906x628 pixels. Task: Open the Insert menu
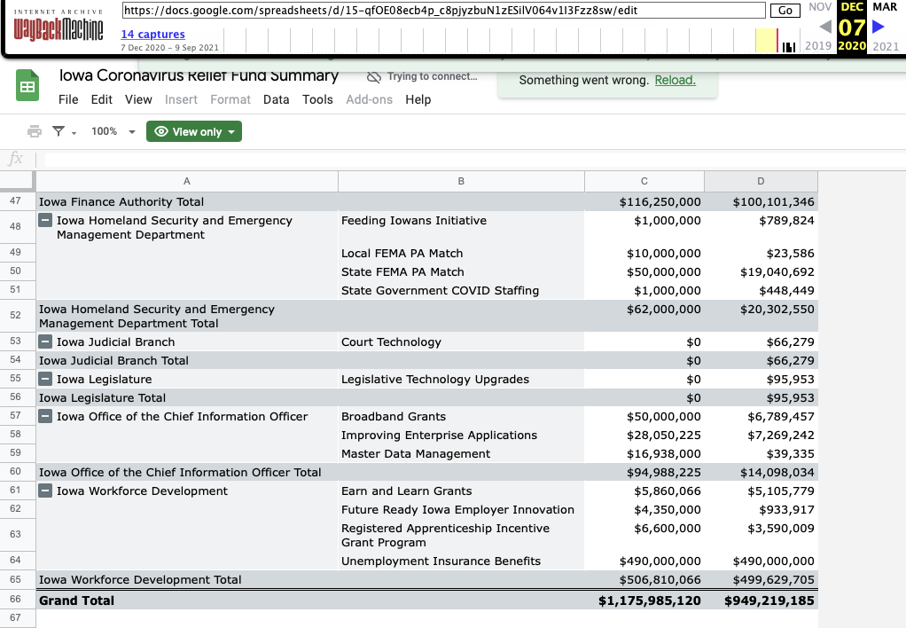[x=181, y=99]
